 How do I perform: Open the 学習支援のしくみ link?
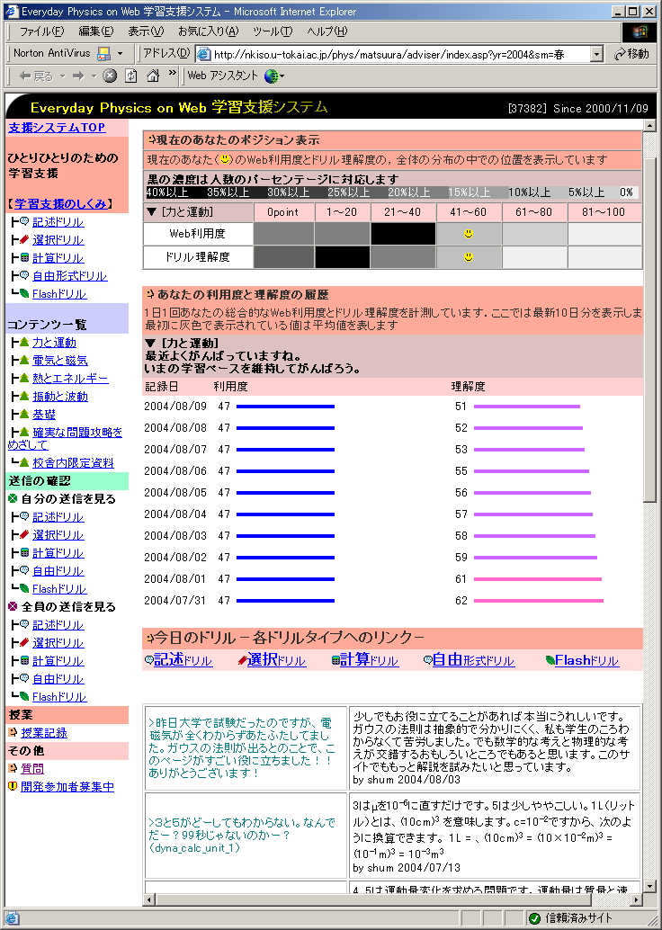pyautogui.click(x=62, y=204)
